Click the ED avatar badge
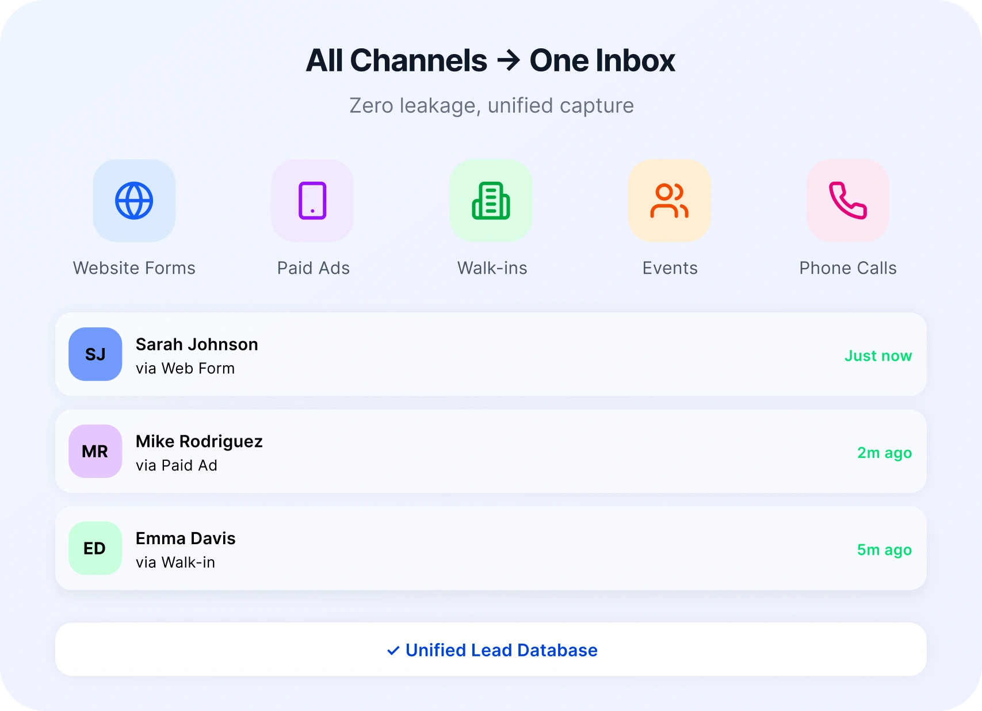982x711 pixels. (x=95, y=548)
